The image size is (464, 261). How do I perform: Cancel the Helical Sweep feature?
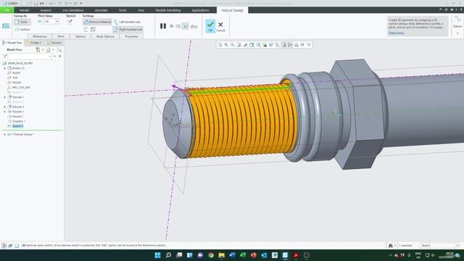point(220,27)
